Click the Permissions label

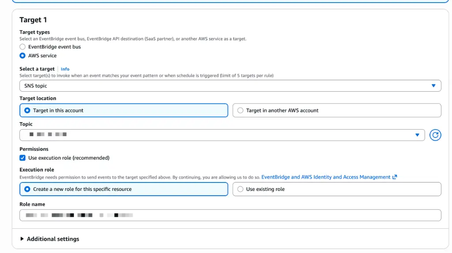coord(34,149)
